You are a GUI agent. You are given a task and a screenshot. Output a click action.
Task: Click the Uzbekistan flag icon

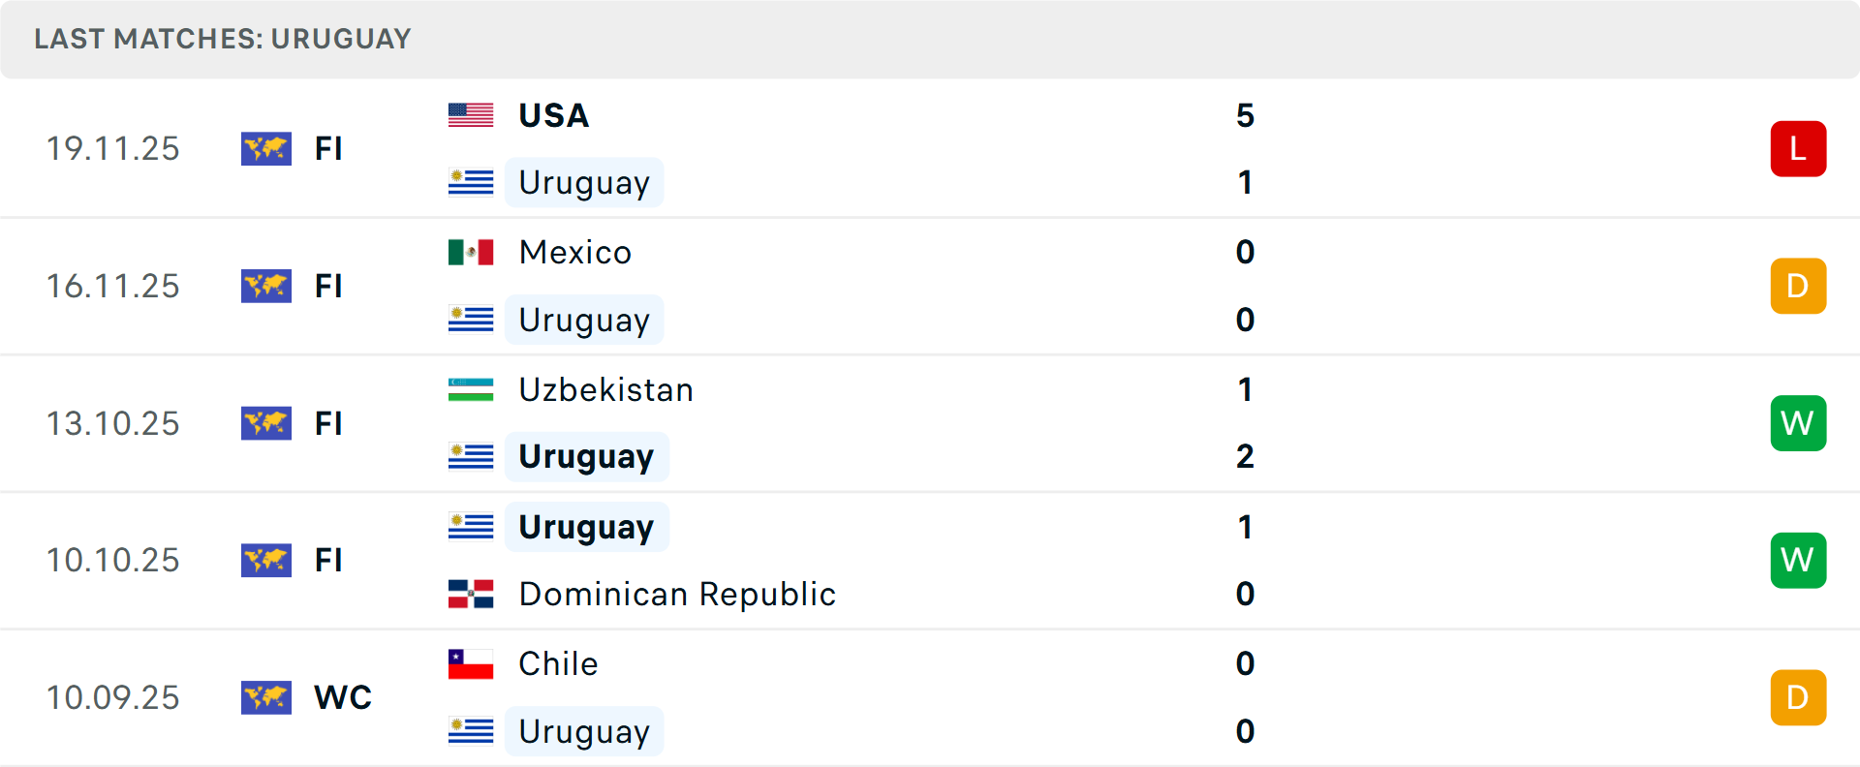pyautogui.click(x=471, y=389)
